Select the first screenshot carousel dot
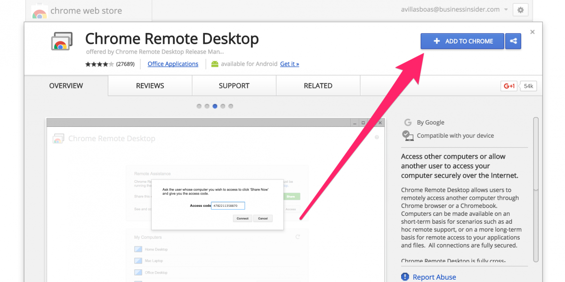Image resolution: width=565 pixels, height=282 pixels. [x=199, y=106]
